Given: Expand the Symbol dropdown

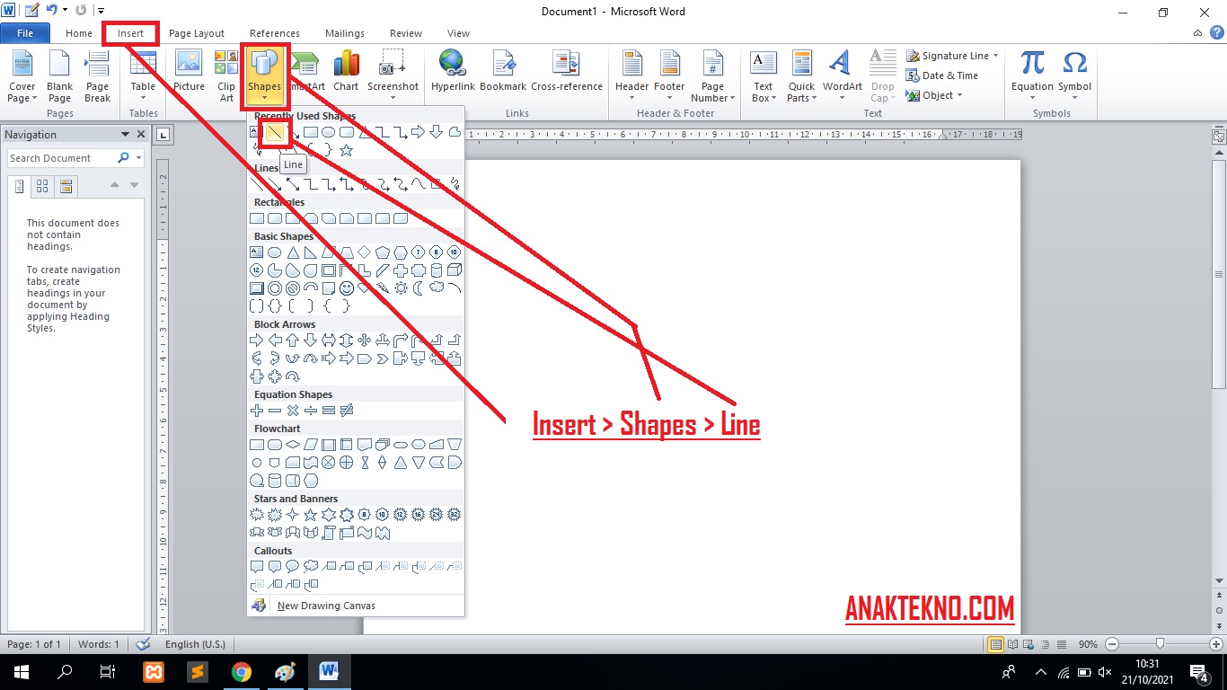Looking at the screenshot, I should pyautogui.click(x=1074, y=76).
